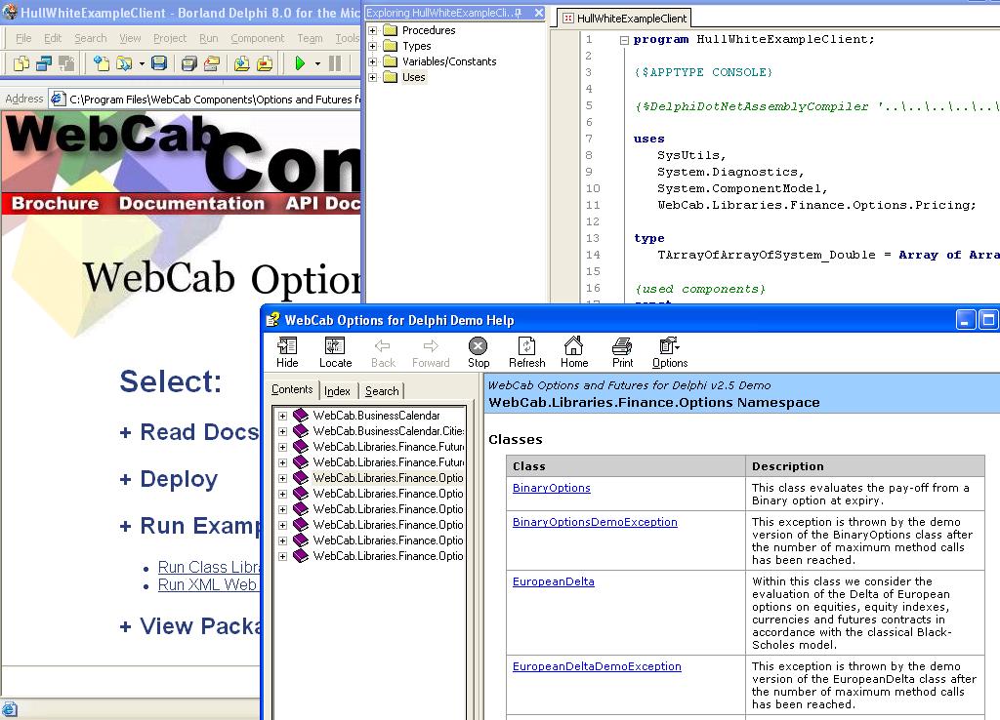
Task: Open the Search menu in Delphi
Action: pyautogui.click(x=91, y=38)
